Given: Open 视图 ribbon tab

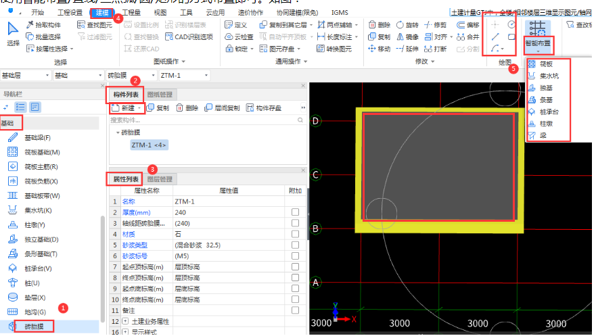Looking at the screenshot, I should [x=160, y=13].
